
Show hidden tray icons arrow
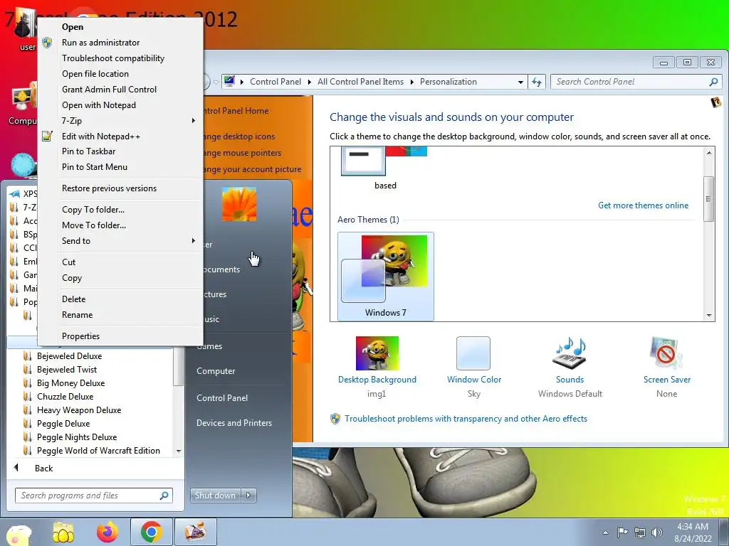pos(605,532)
